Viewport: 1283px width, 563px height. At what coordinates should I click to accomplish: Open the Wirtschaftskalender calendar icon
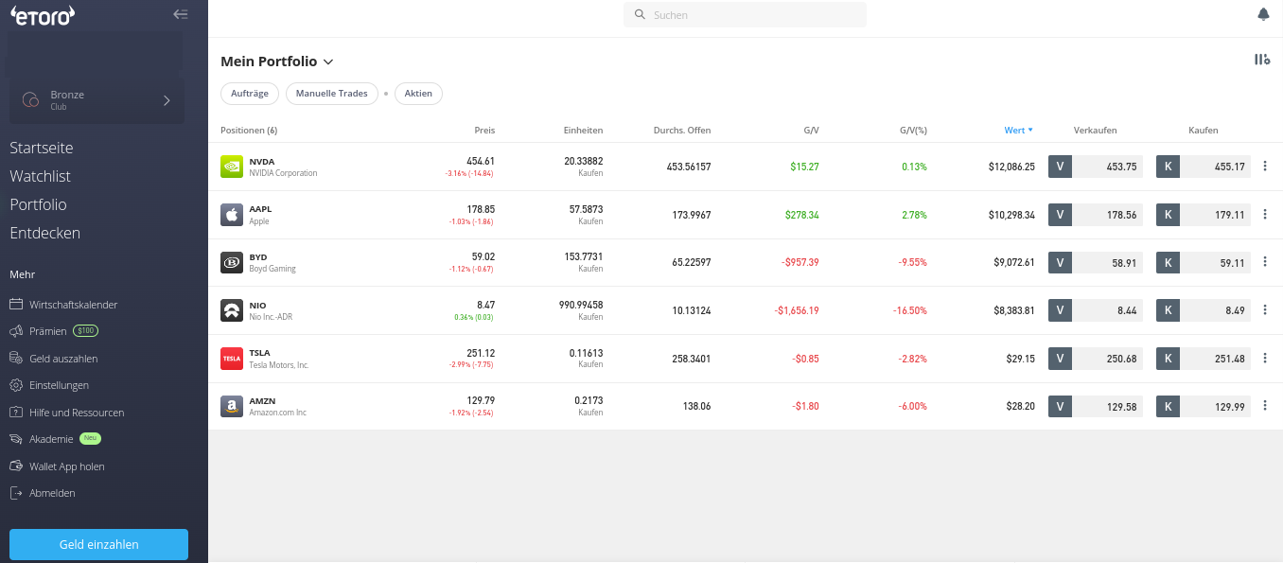16,305
